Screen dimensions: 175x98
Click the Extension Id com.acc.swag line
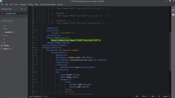click(63, 50)
